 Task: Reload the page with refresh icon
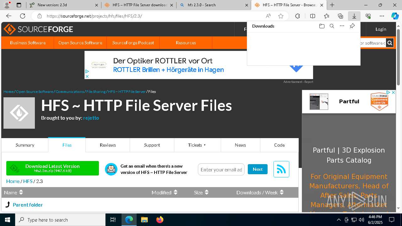tap(23, 16)
